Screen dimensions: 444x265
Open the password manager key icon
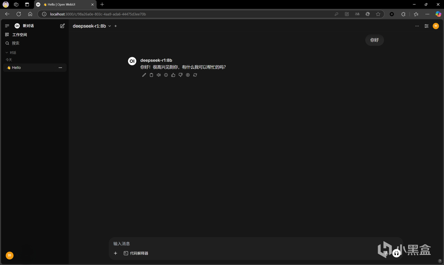(336, 14)
